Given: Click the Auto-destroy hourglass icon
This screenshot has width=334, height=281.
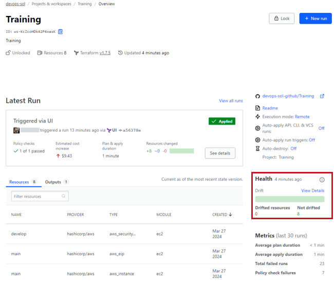Looking at the screenshot, I should (257, 149).
